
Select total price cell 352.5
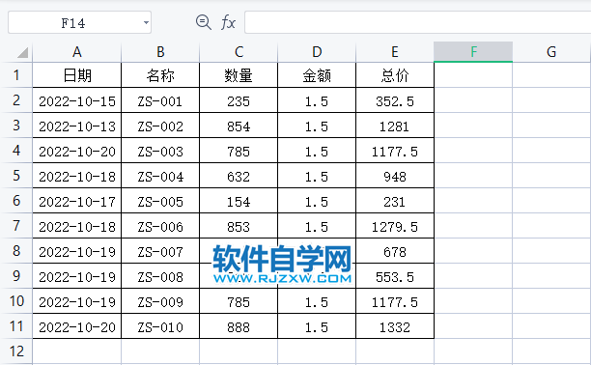395,100
